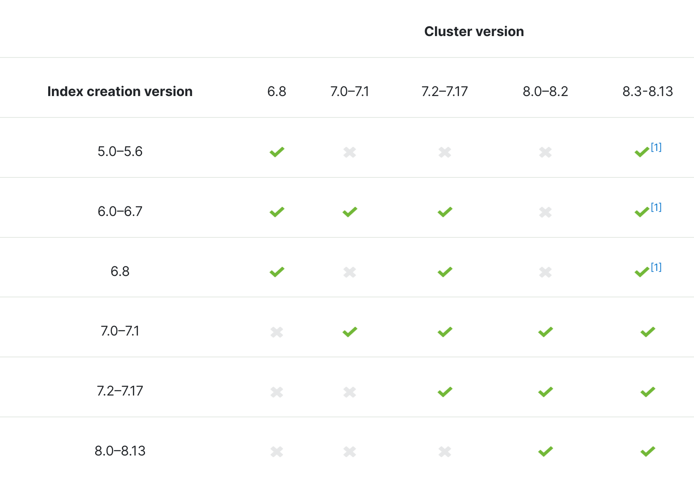694x479 pixels.
Task: Click green checkmark for 6.0–6.7 under 7.0–7.1
Action: [350, 212]
